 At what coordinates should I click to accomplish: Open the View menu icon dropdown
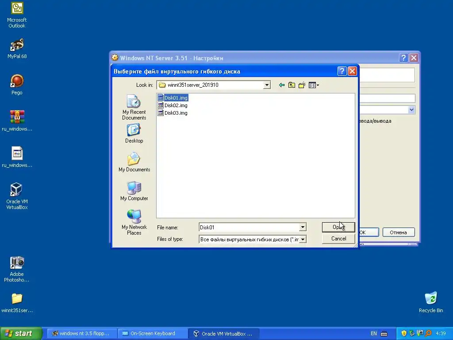coord(314,85)
